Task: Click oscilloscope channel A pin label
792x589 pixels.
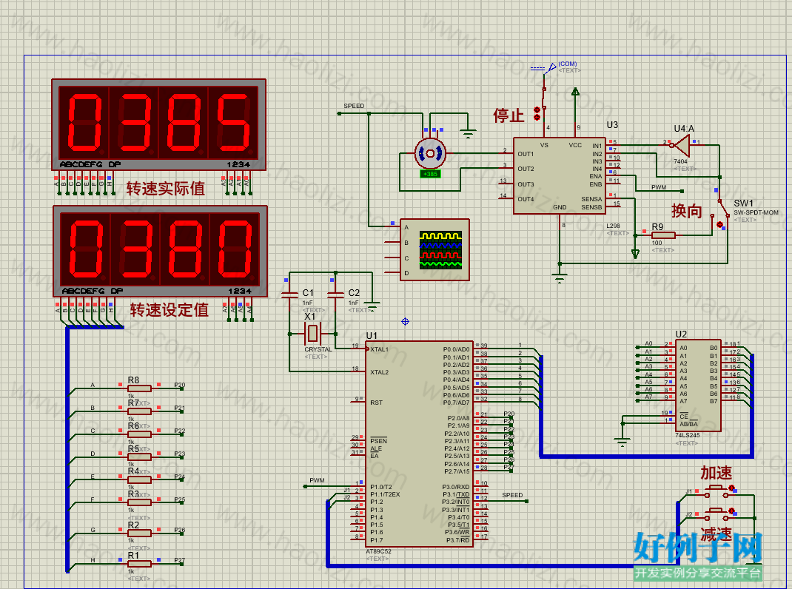Action: point(406,227)
